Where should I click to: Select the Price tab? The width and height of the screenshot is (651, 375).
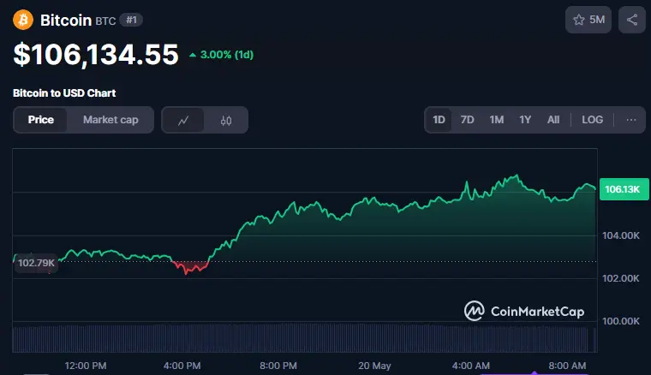(x=41, y=120)
